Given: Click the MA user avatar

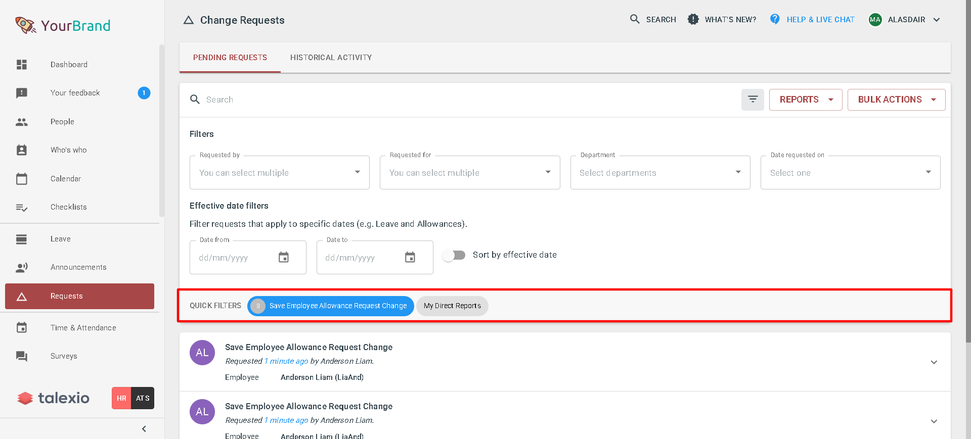Looking at the screenshot, I should (875, 20).
